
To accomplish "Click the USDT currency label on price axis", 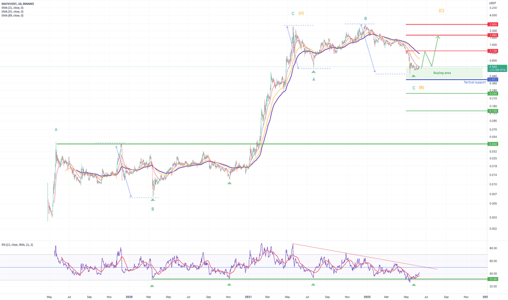I will [493, 3].
